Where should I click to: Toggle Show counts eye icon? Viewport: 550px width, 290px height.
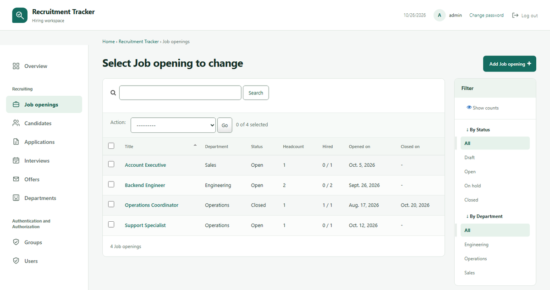click(469, 108)
